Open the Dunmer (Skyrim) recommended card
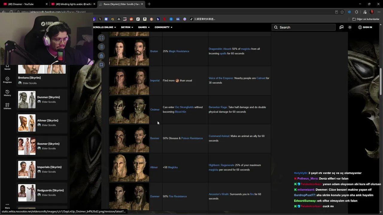Viewport: 383px width, 215px height. (x=42, y=100)
